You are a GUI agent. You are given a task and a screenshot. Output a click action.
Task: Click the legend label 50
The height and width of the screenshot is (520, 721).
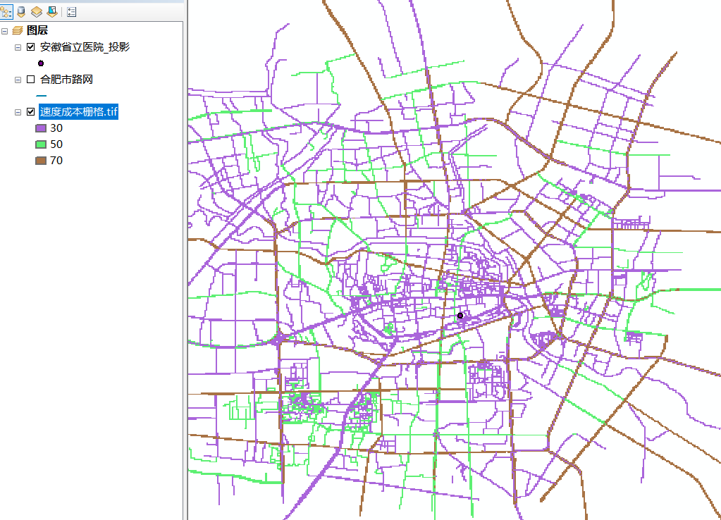tap(56, 144)
